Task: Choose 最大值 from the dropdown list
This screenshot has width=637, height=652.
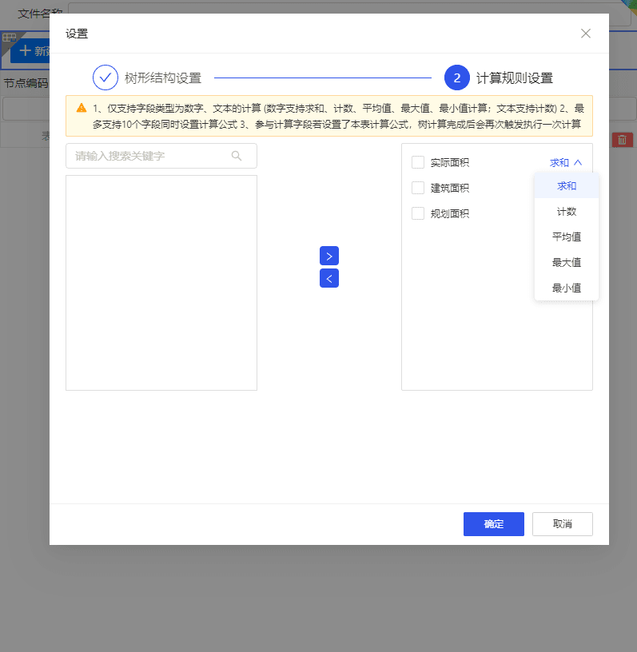Action: coord(567,262)
